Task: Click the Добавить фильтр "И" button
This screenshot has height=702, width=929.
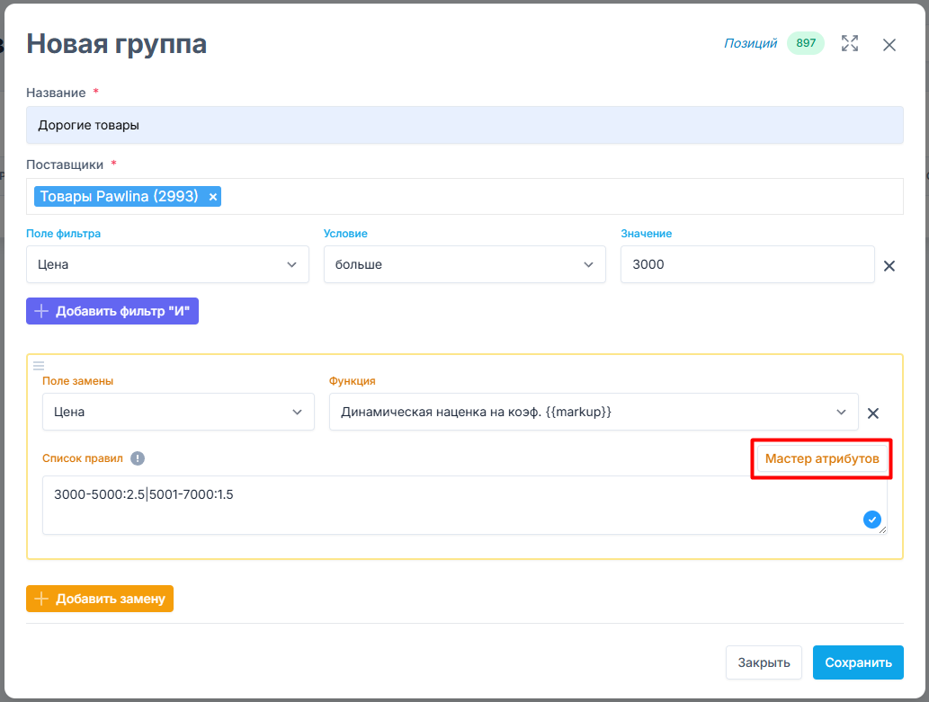Action: pyautogui.click(x=112, y=312)
